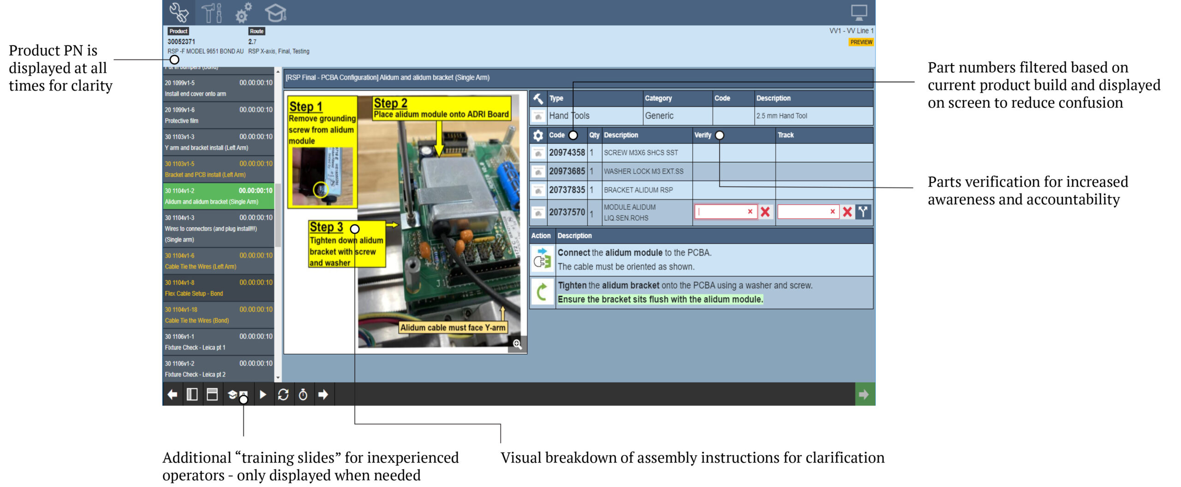Screen dimensions: 1181x487
Task: Go forward with the white right arrow
Action: (323, 394)
